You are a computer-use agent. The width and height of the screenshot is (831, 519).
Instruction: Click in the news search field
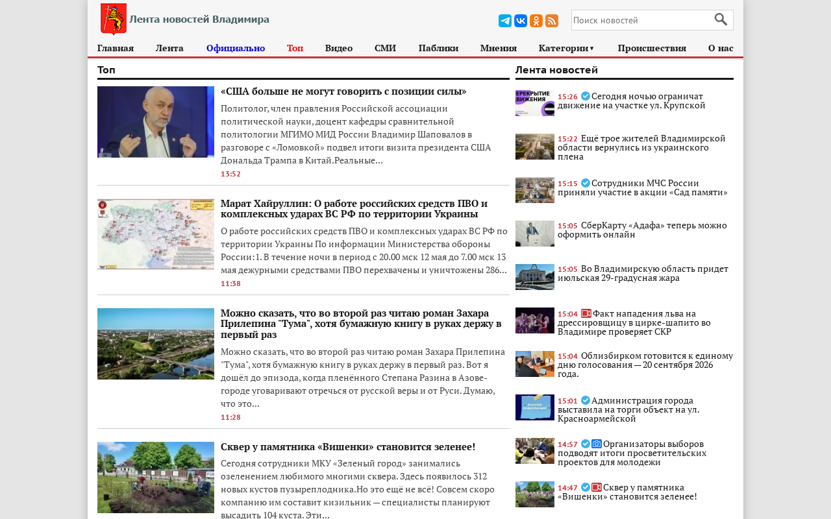click(642, 20)
